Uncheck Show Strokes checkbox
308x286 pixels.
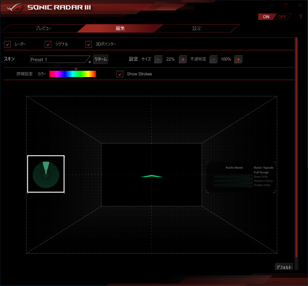pos(120,74)
